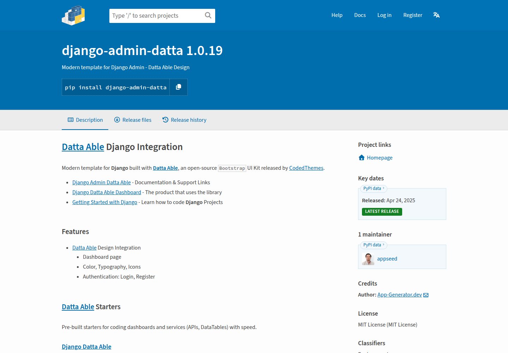Expand PyPI data under Key dates
The image size is (508, 353).
pyautogui.click(x=374, y=189)
